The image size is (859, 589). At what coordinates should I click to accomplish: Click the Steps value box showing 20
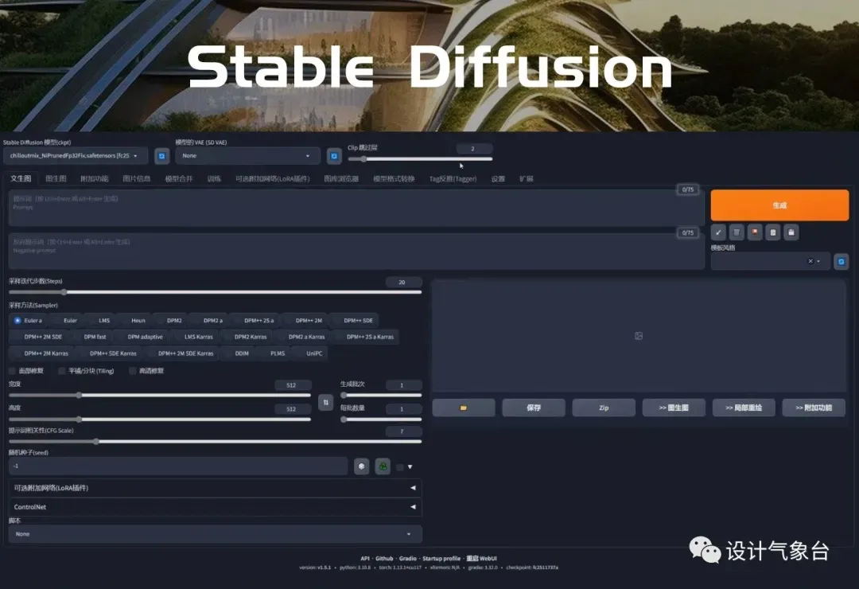[x=403, y=282]
